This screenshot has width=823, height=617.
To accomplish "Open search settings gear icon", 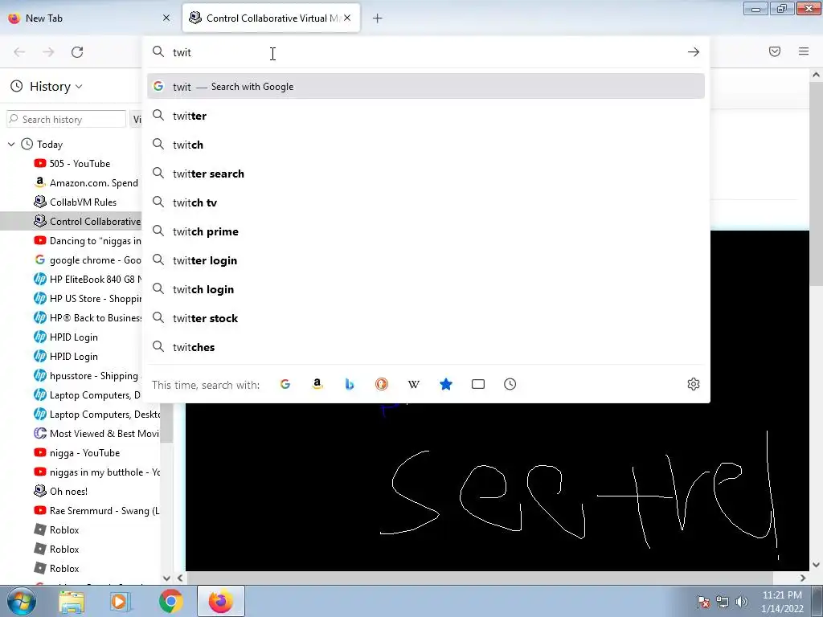I will (694, 385).
